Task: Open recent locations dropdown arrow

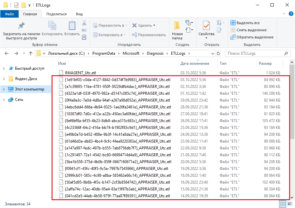Action: point(24,53)
